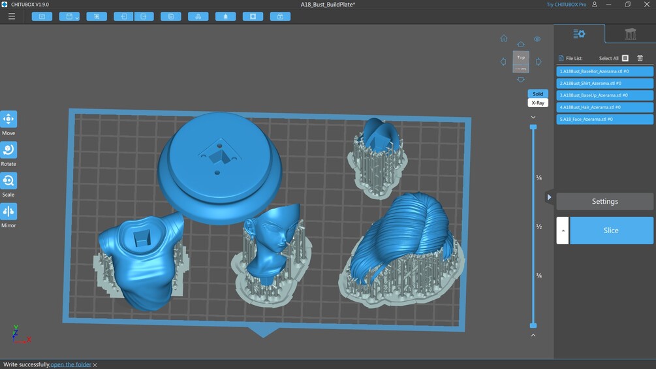Click the Dig Hole toolbar icon

pyautogui.click(x=253, y=17)
